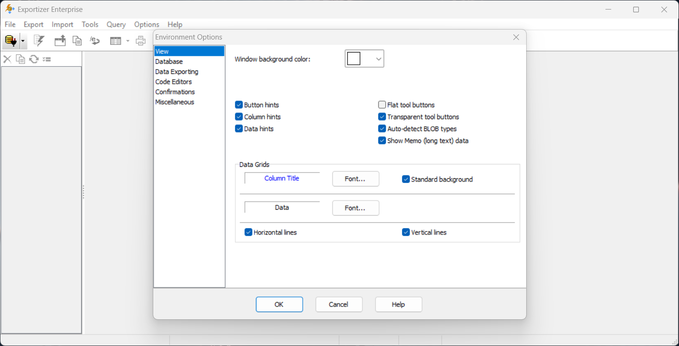Click the white window background color swatch
This screenshot has width=679, height=346.
click(354, 59)
